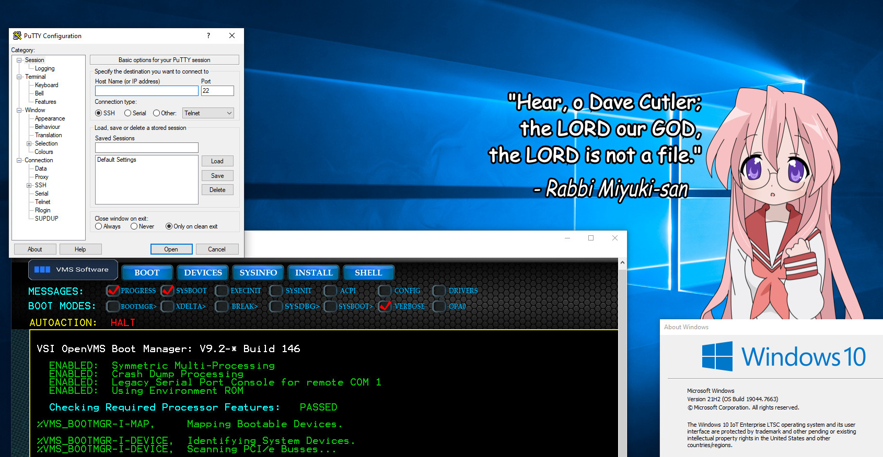Open the BOOT tab in Boot Manager

[147, 273]
